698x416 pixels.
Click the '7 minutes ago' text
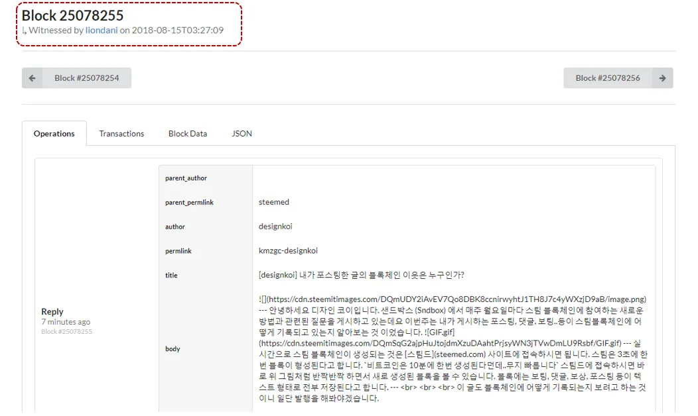[66, 322]
